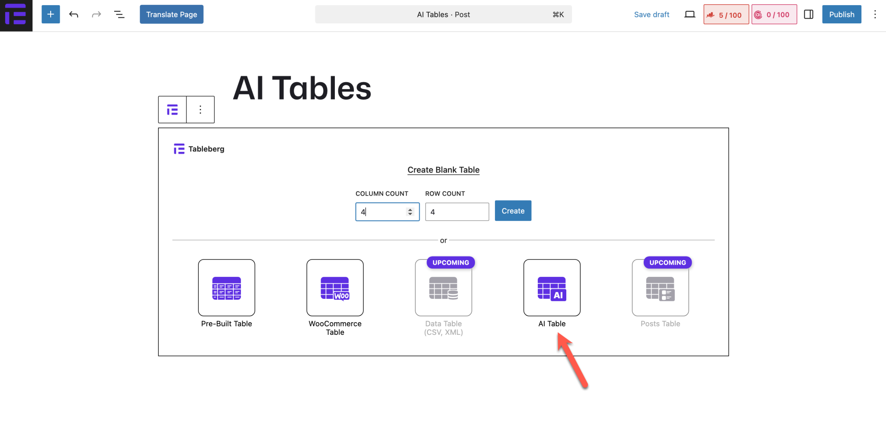Image resolution: width=886 pixels, height=423 pixels.
Task: Choose the AI Table icon
Action: coord(552,288)
